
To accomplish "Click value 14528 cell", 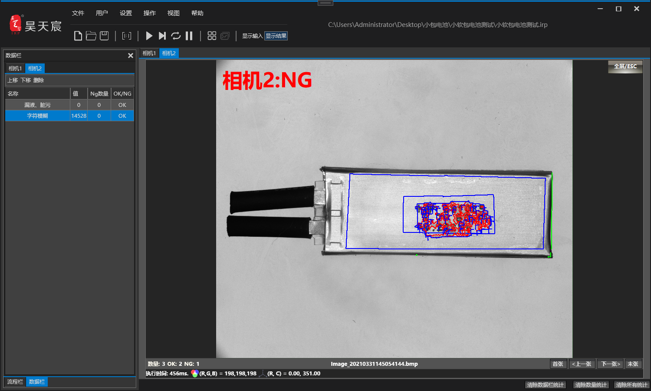I will (x=79, y=116).
